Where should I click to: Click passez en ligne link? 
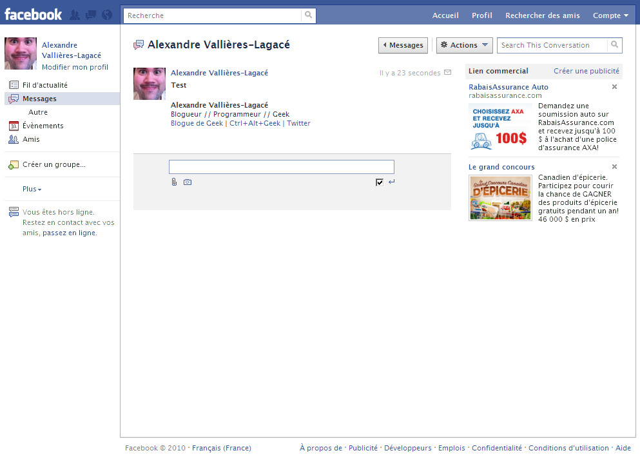pyautogui.click(x=69, y=233)
